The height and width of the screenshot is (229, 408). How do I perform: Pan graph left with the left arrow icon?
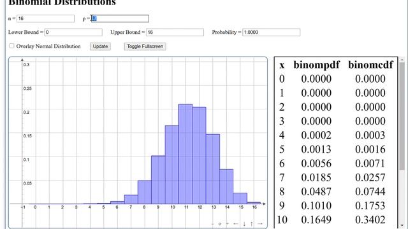tap(236, 224)
